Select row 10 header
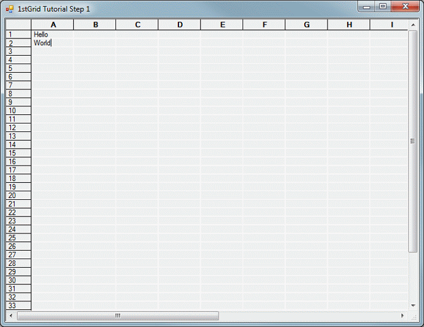 18,111
